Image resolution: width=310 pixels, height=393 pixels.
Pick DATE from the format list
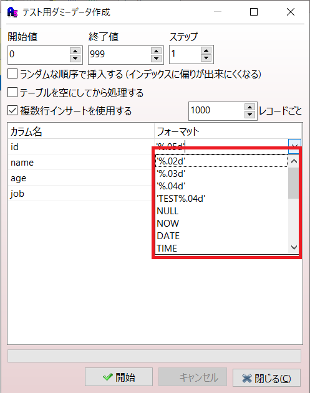168,236
